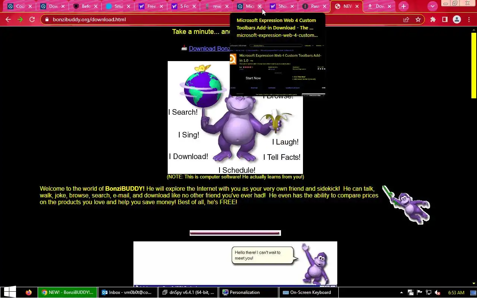Expand the tab search dropdown arrow
The image size is (477, 298).
[432, 6]
